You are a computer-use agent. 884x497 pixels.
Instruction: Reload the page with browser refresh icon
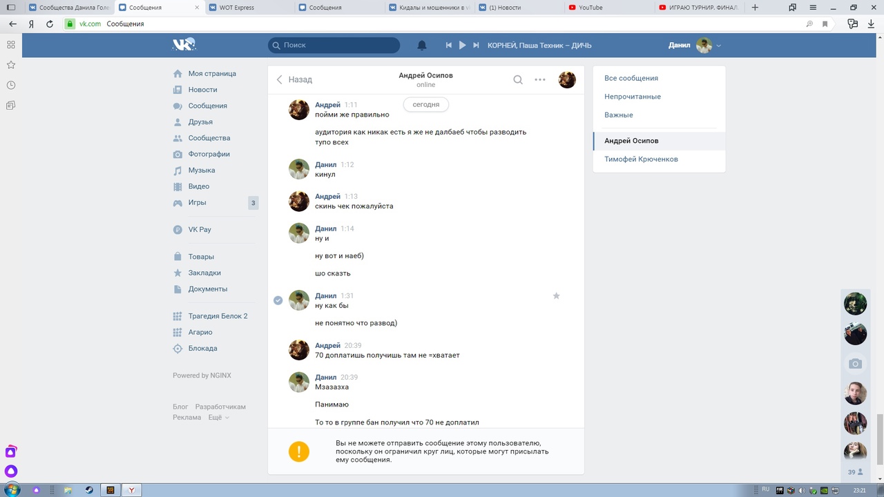pyautogui.click(x=50, y=23)
